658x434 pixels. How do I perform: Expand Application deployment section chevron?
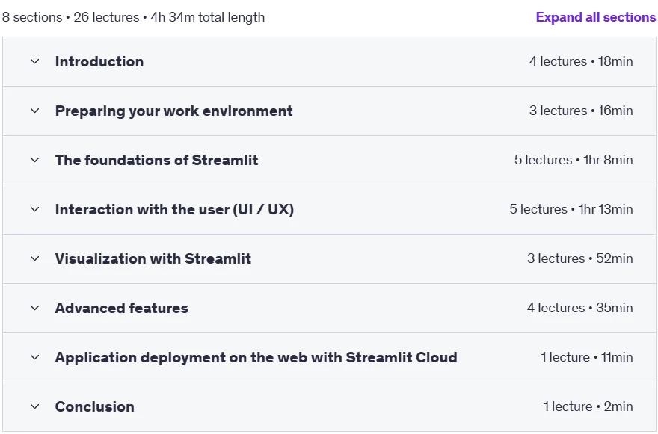click(35, 357)
